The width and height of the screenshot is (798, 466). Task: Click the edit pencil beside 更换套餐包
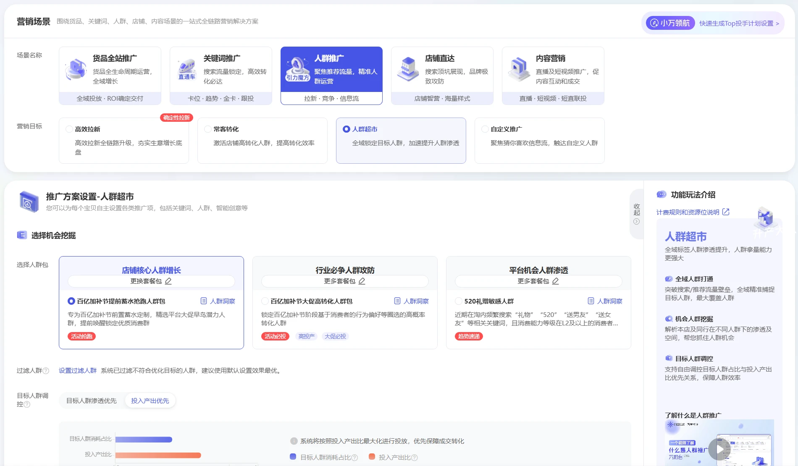pos(168,281)
